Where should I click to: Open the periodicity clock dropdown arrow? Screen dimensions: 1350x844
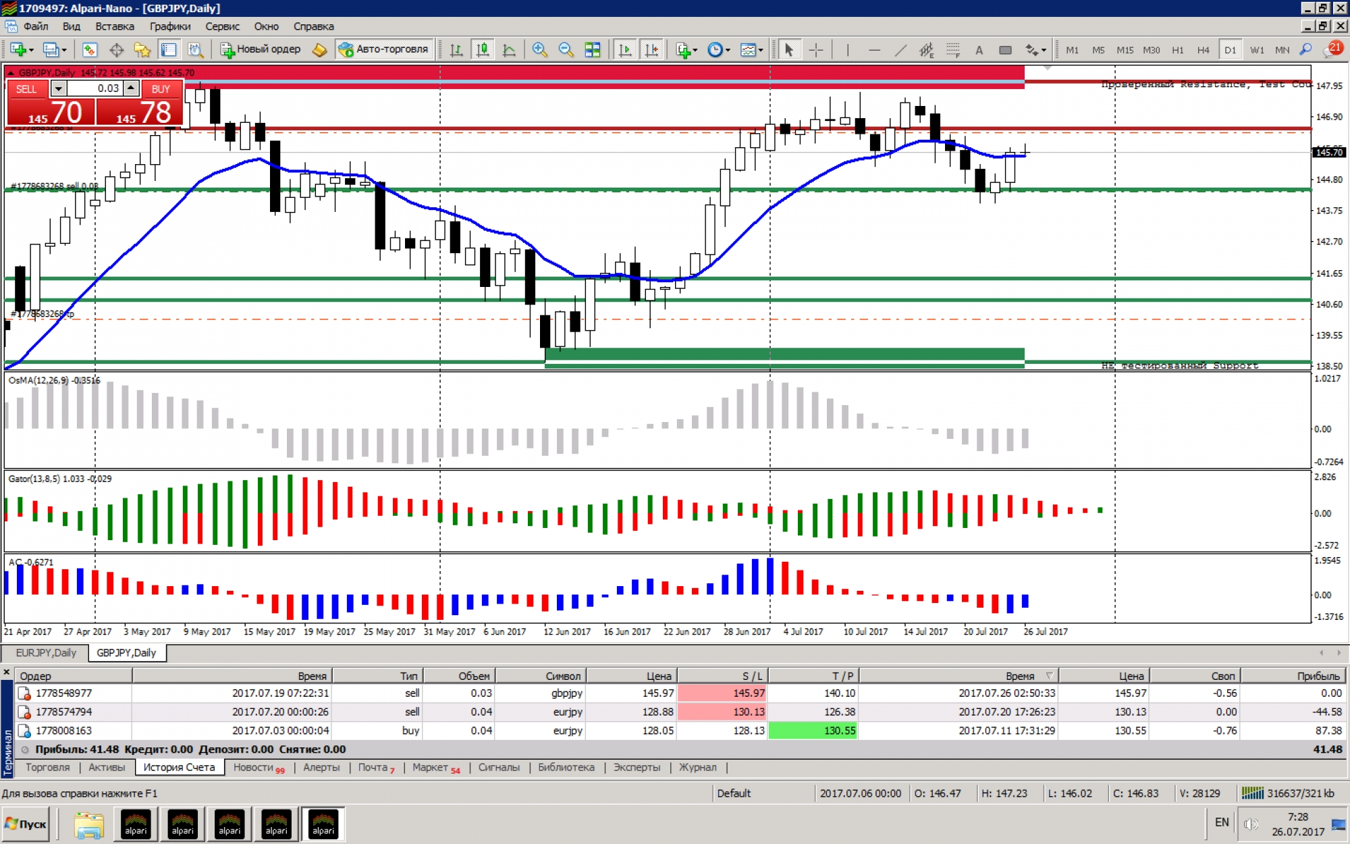728,50
